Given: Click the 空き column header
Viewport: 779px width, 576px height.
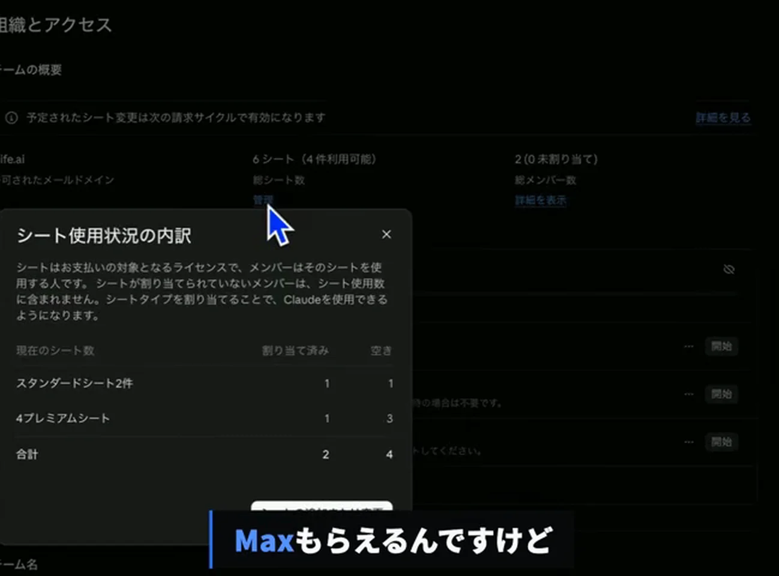Looking at the screenshot, I should click(x=381, y=350).
